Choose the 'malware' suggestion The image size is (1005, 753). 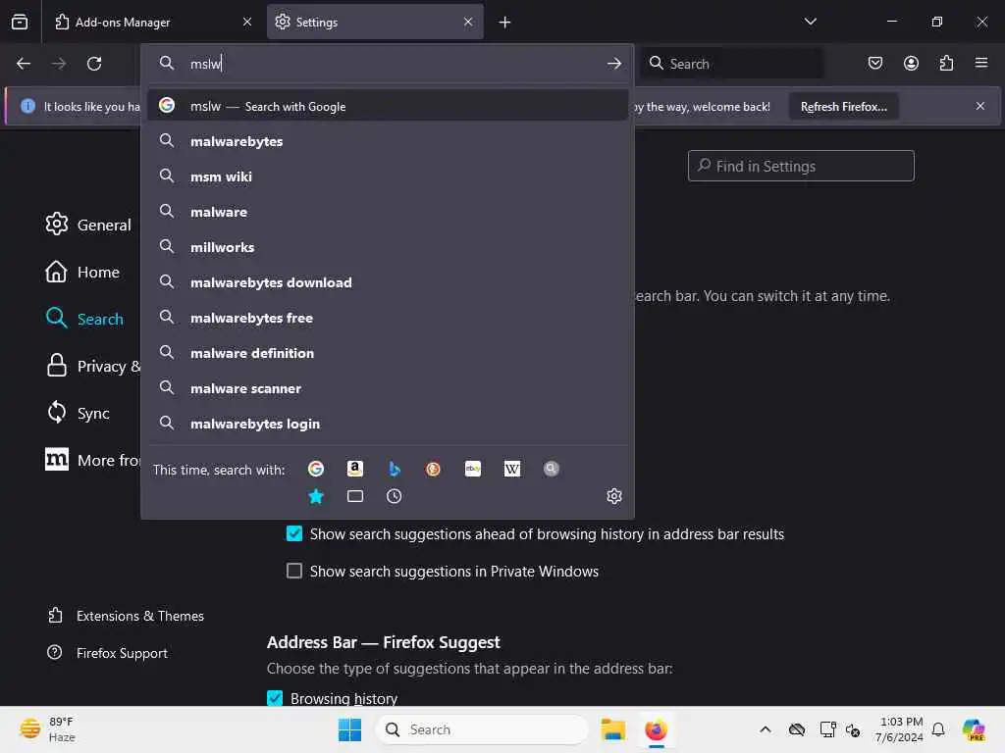click(x=387, y=212)
